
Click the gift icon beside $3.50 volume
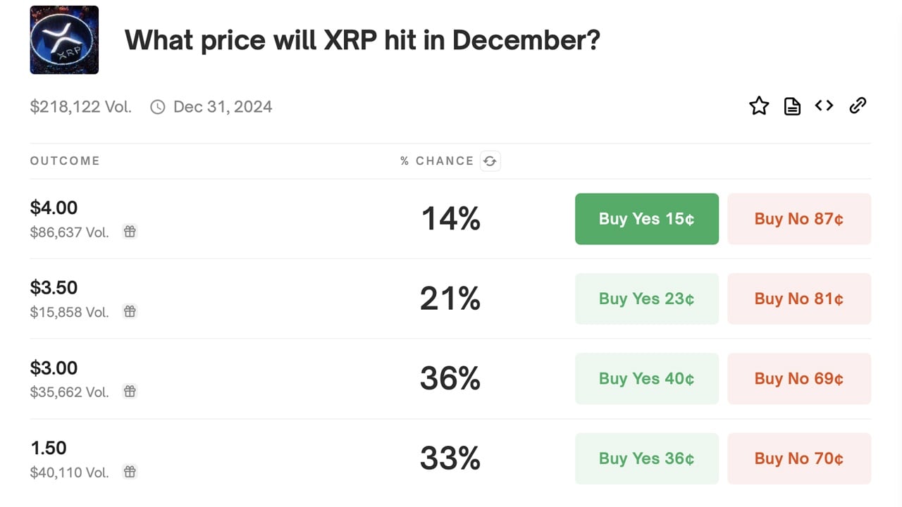click(130, 311)
